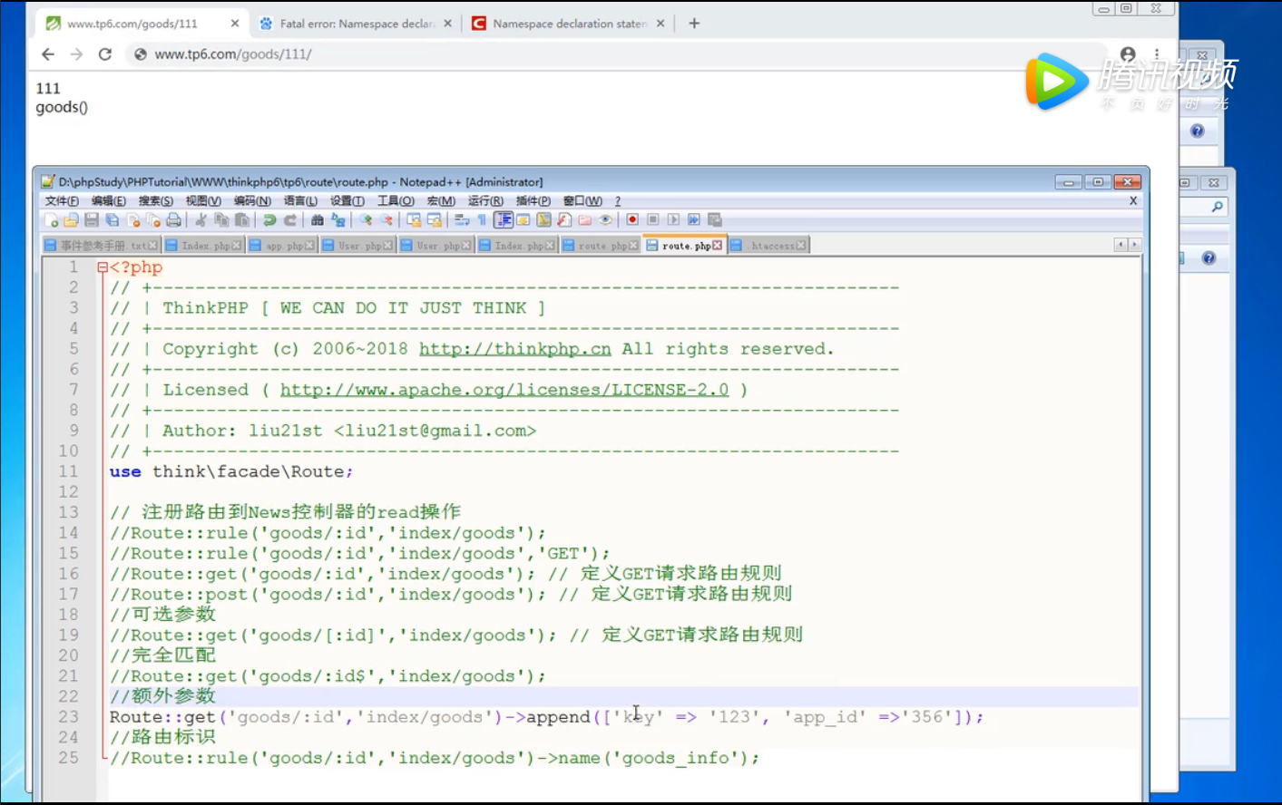Open the browser profile icon
Screen dimensions: 1282x805
(1128, 54)
